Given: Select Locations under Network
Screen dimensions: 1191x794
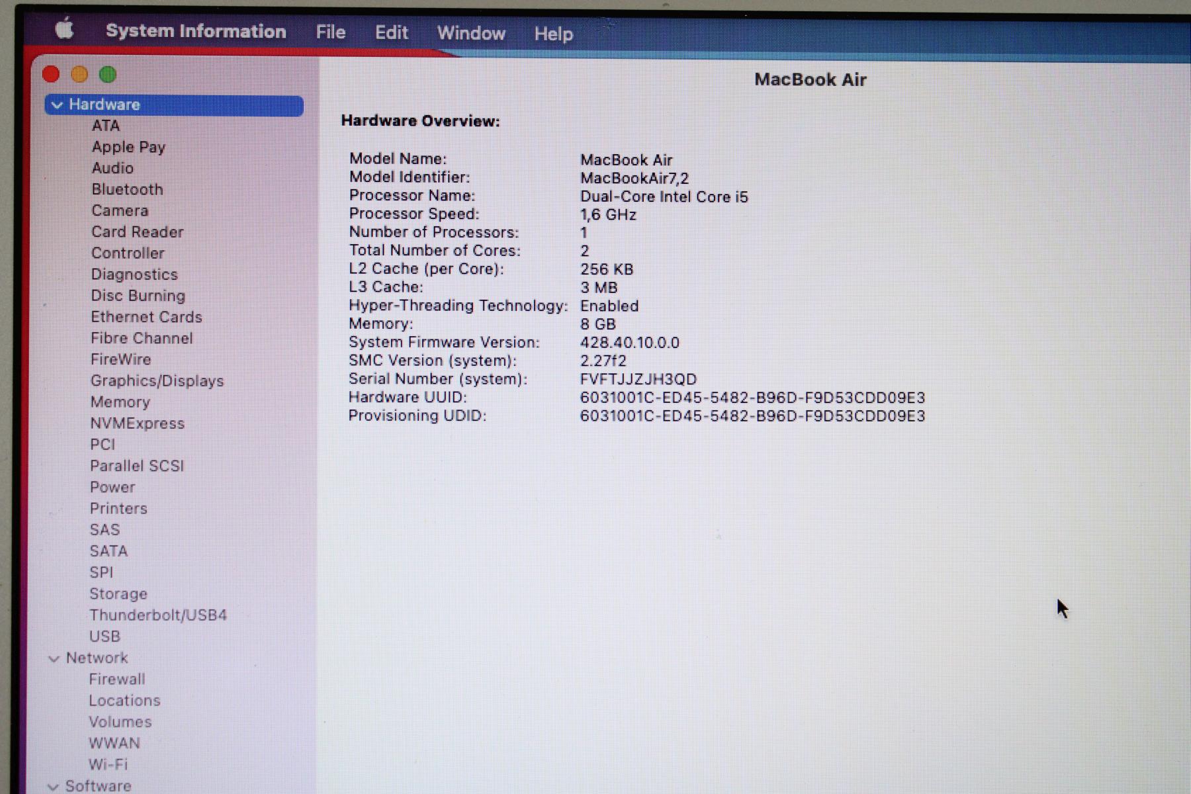Looking at the screenshot, I should [x=124, y=700].
